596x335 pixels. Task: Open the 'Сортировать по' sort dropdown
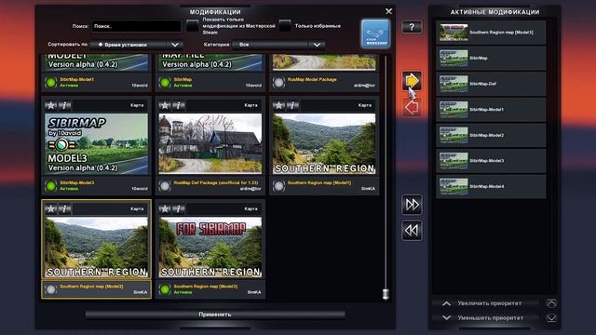tap(136, 45)
